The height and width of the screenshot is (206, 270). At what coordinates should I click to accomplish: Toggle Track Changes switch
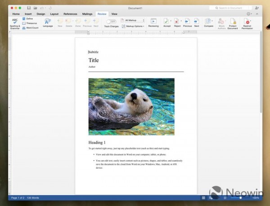click(x=111, y=22)
